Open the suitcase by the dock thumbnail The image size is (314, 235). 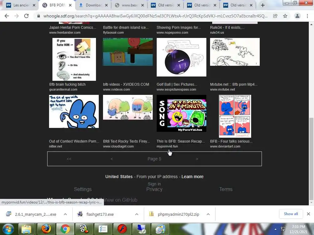128,52
